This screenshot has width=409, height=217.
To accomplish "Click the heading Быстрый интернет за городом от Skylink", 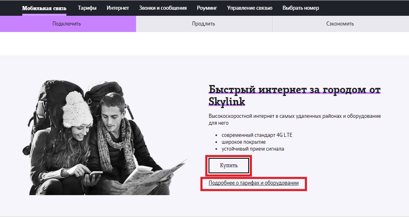I will point(294,95).
